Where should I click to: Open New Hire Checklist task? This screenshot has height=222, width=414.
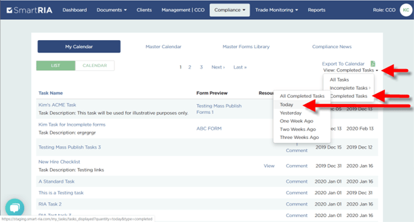click(x=59, y=162)
